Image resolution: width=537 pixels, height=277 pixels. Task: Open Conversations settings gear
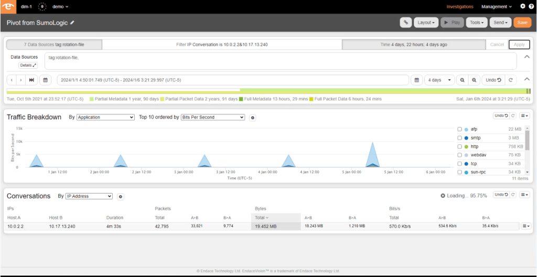[121, 197]
